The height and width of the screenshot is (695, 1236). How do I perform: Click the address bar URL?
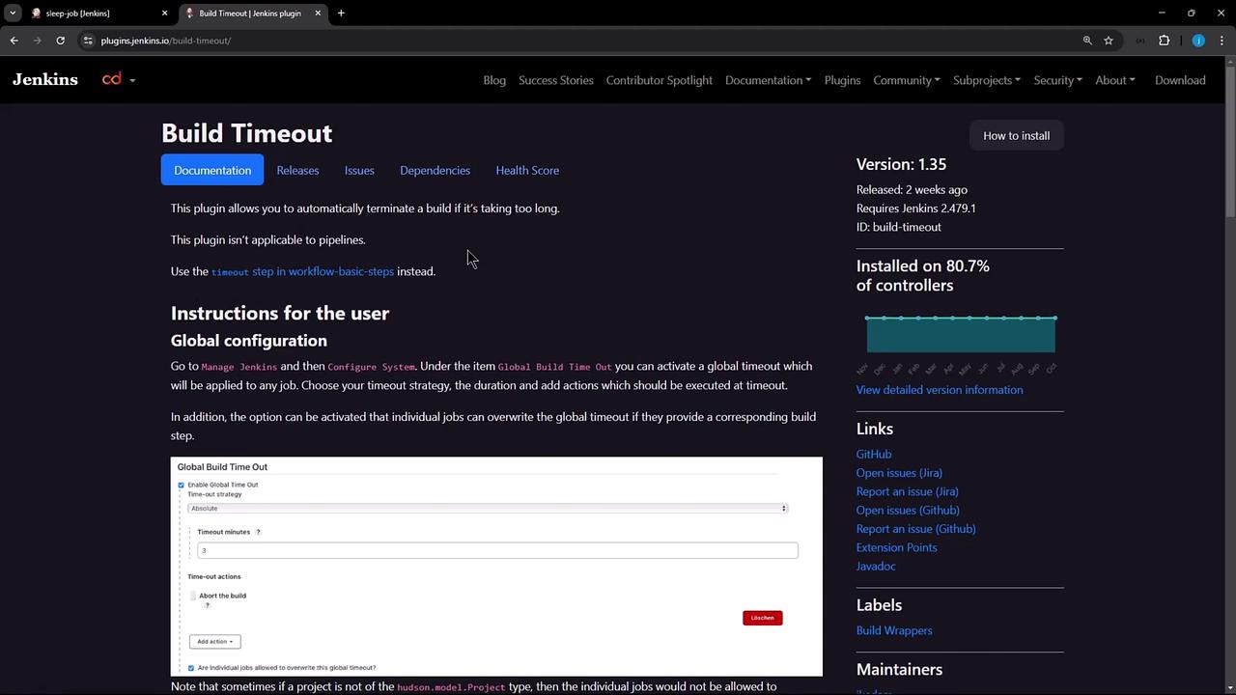166,41
